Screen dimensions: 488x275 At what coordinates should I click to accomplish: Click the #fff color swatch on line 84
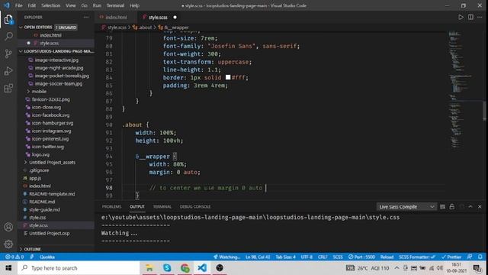(x=228, y=77)
